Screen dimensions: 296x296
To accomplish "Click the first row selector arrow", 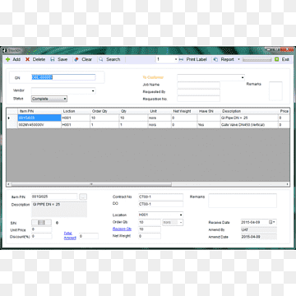I will pyautogui.click(x=9, y=118).
